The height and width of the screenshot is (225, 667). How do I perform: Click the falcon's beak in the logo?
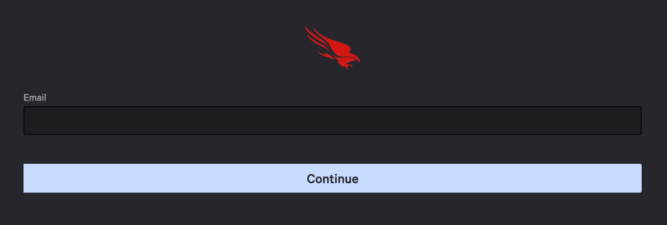[x=358, y=60]
